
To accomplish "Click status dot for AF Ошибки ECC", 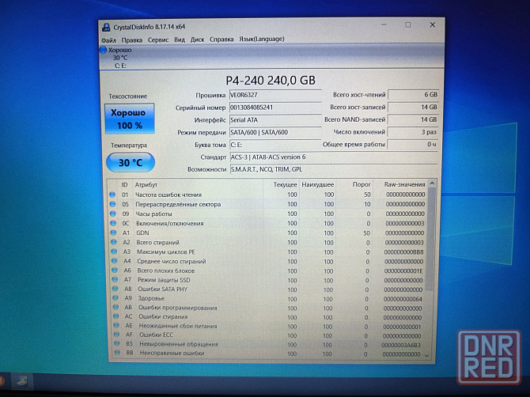I will pos(117,335).
